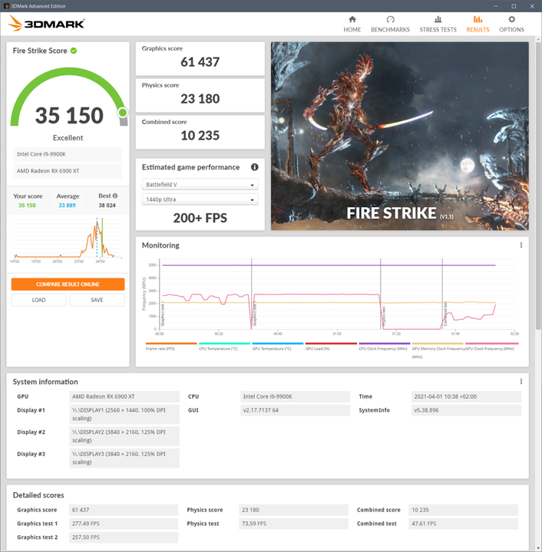This screenshot has width=542, height=552.
Task: Open the System information three-dot menu
Action: tap(521, 381)
